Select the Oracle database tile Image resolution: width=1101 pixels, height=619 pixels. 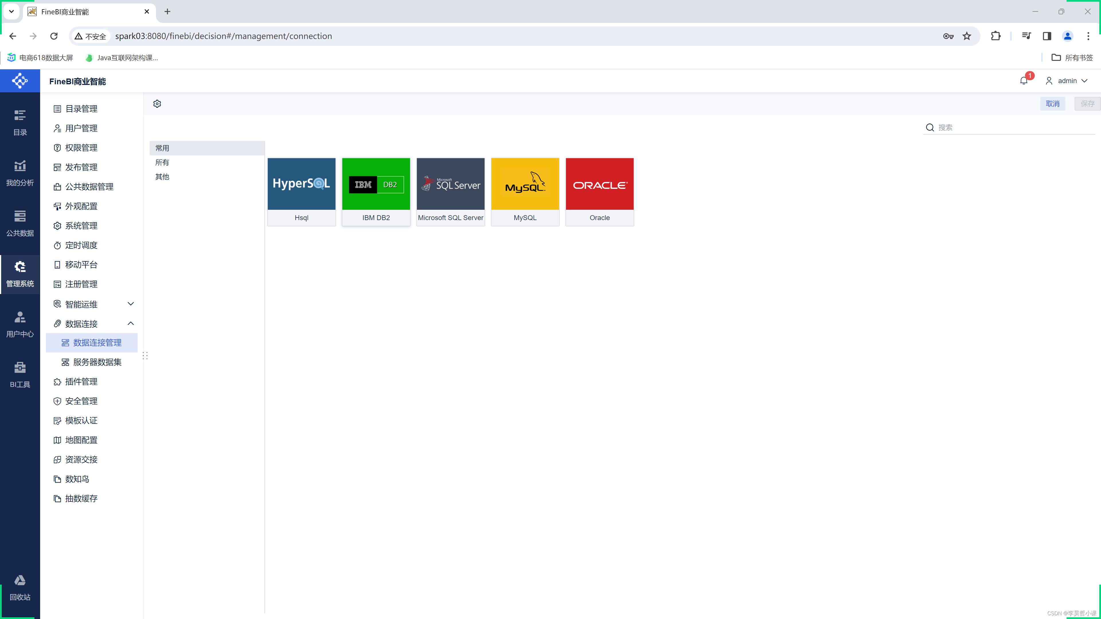tap(599, 192)
